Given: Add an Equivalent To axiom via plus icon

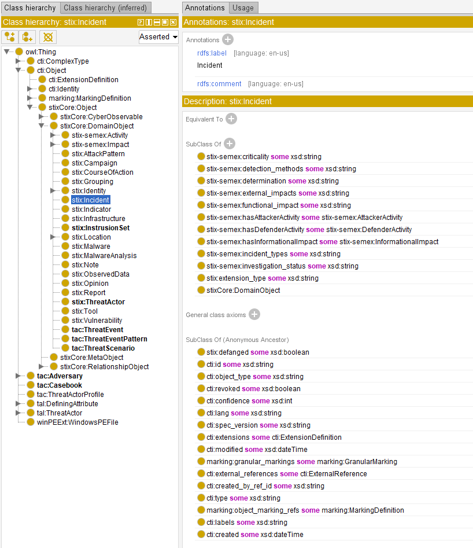Looking at the screenshot, I should tap(231, 119).
